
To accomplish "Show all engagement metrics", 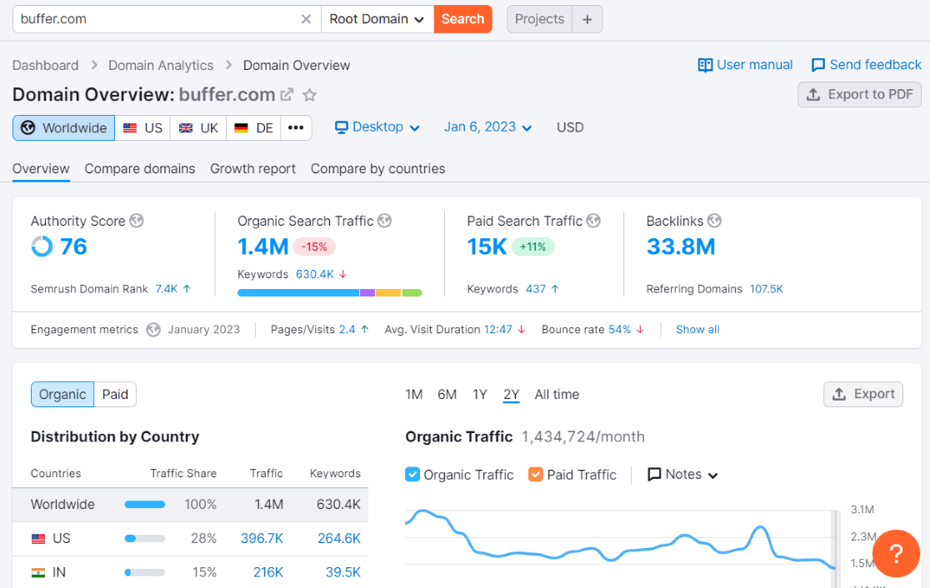I will (x=697, y=329).
